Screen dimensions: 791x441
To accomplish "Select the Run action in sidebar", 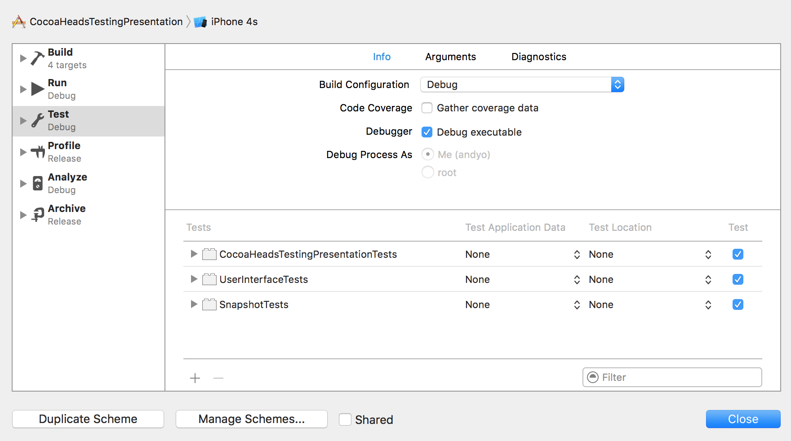I will (x=89, y=89).
